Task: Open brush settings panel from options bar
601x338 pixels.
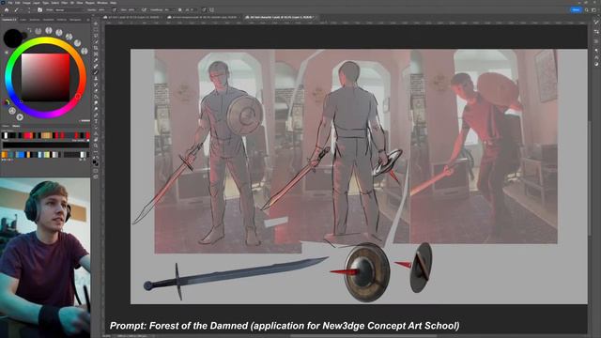Action: pyautogui.click(x=39, y=10)
